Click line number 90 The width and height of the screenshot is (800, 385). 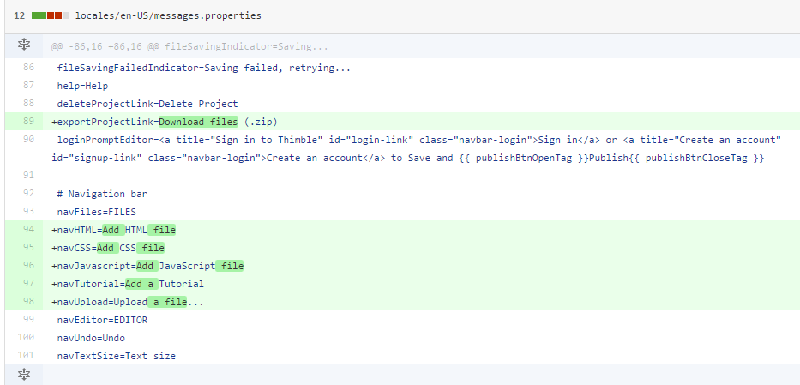tap(28, 139)
